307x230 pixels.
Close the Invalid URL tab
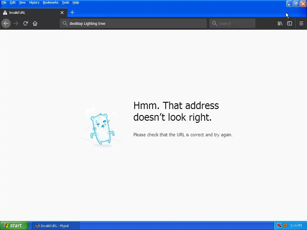[x=62, y=13]
